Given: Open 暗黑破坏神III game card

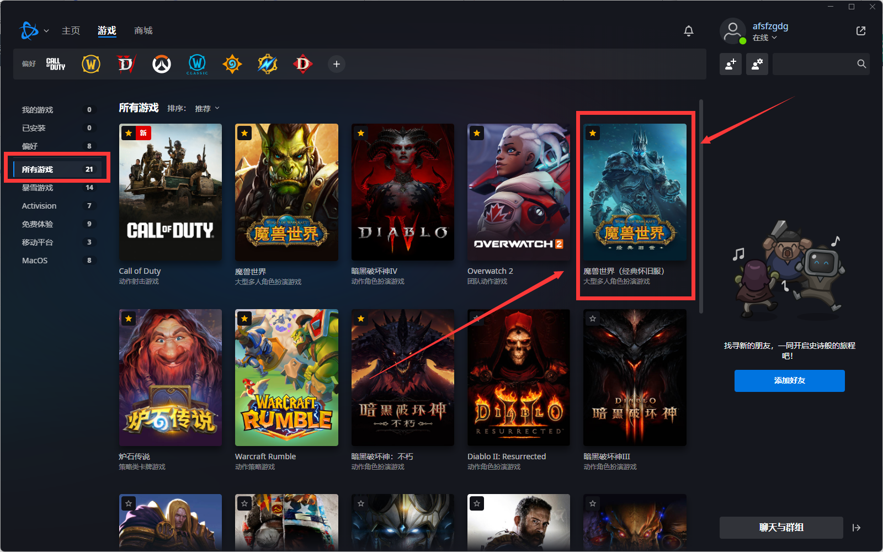Looking at the screenshot, I should tap(635, 378).
